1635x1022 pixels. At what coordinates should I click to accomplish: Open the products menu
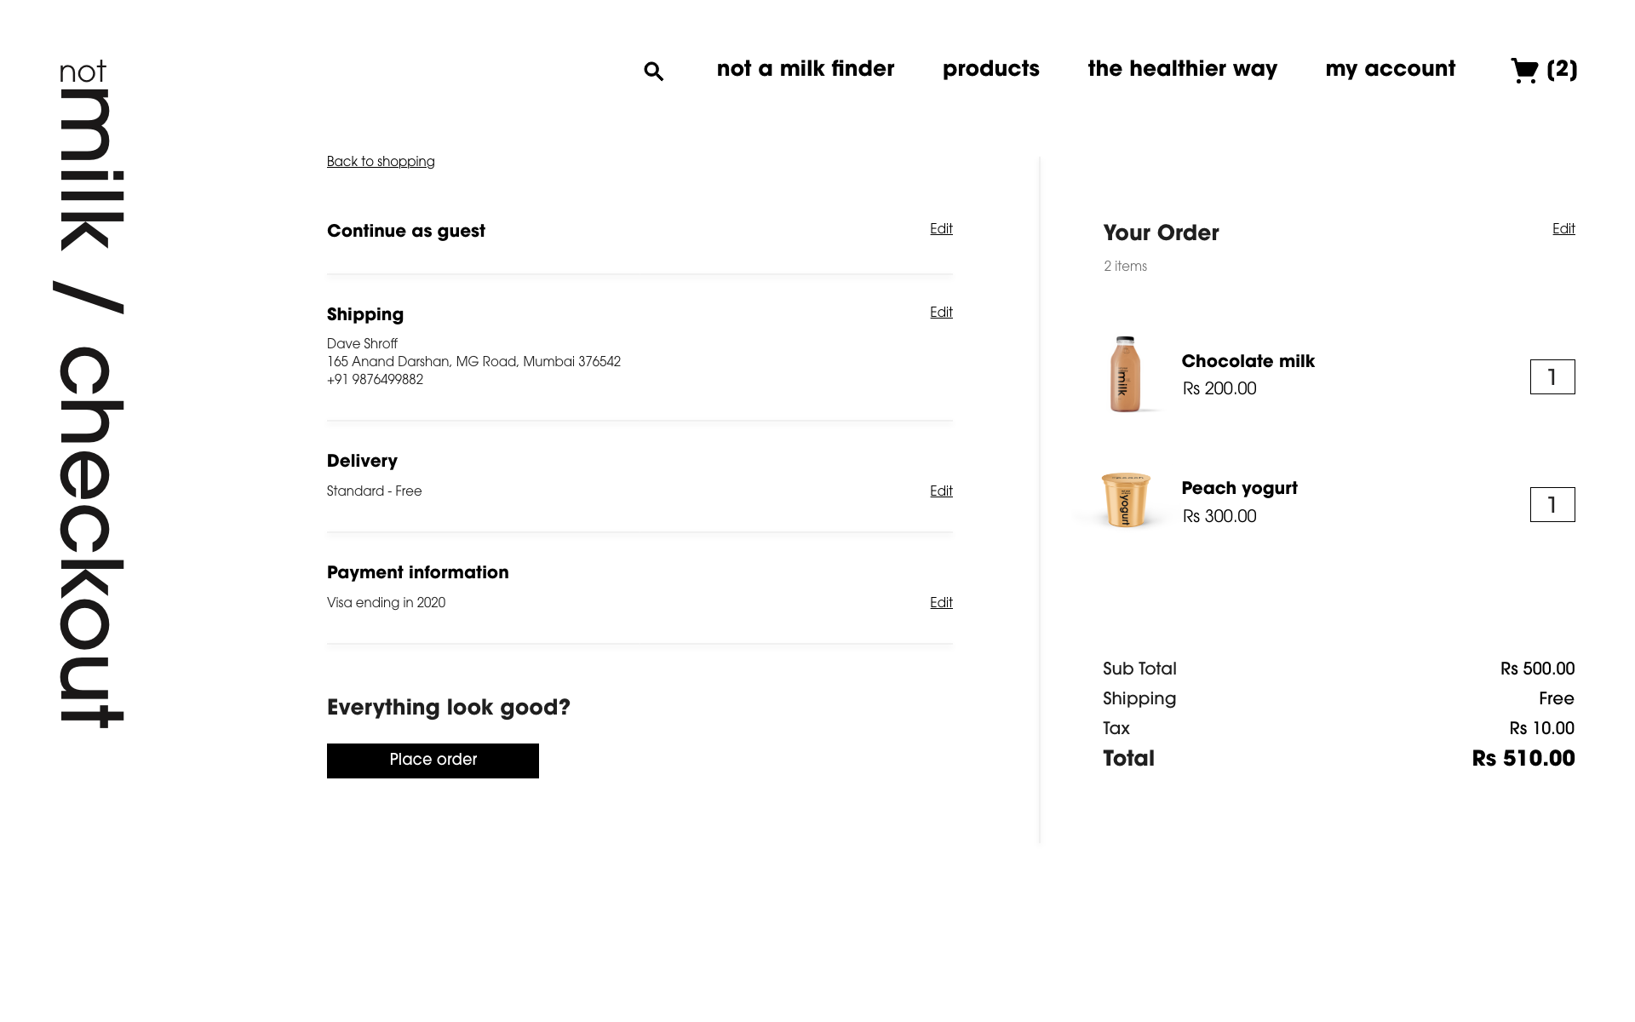[990, 69]
